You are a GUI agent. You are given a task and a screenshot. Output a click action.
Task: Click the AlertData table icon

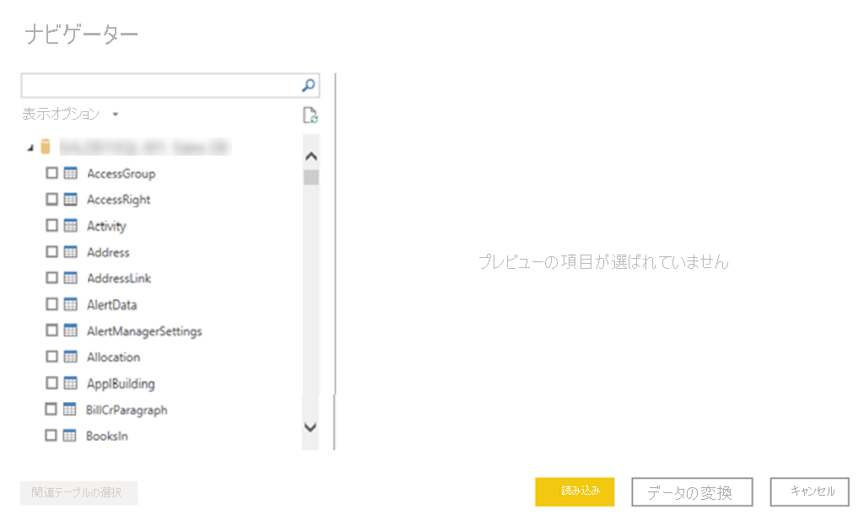pyautogui.click(x=71, y=304)
